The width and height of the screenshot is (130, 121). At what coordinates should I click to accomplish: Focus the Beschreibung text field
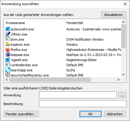click(83, 104)
